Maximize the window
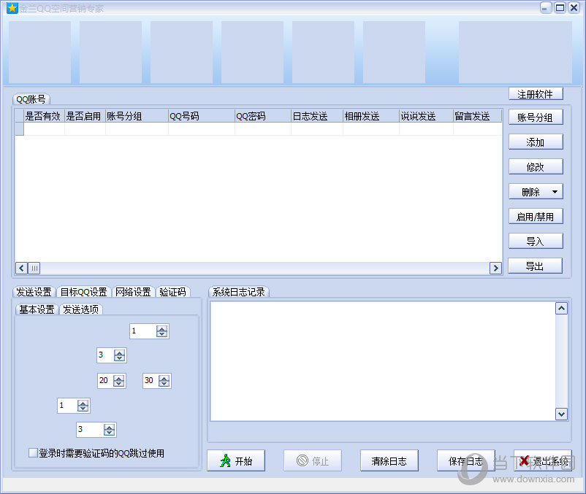Screen dimensions: 586x494 560,7
